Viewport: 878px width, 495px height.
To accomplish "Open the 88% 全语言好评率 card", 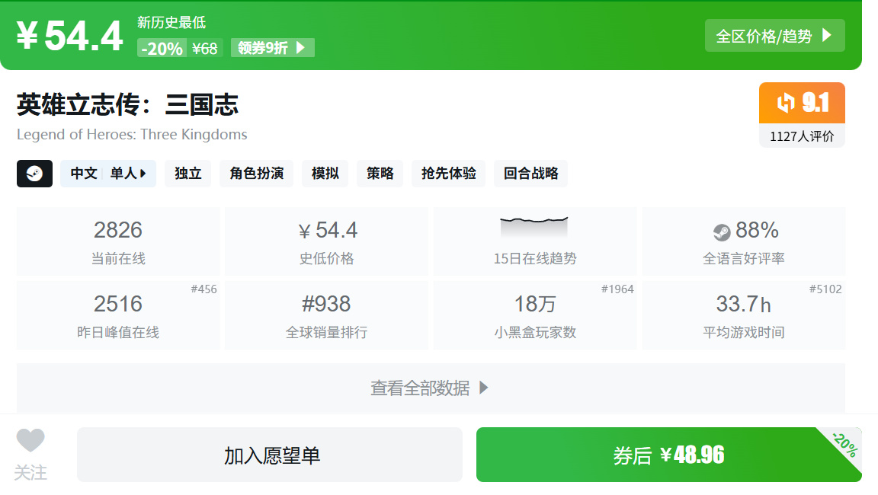I will tap(744, 241).
